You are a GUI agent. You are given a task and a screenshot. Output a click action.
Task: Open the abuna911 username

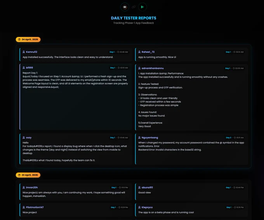point(147,187)
